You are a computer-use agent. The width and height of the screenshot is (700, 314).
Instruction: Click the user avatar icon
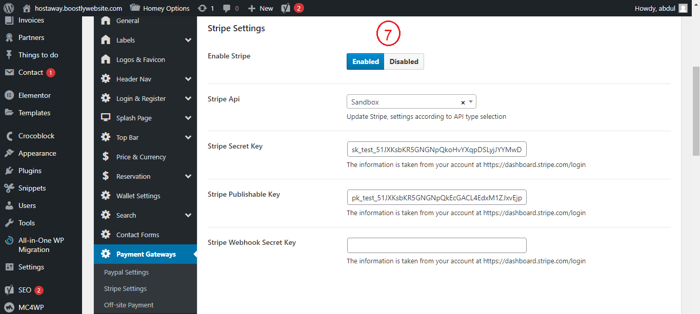[683, 8]
